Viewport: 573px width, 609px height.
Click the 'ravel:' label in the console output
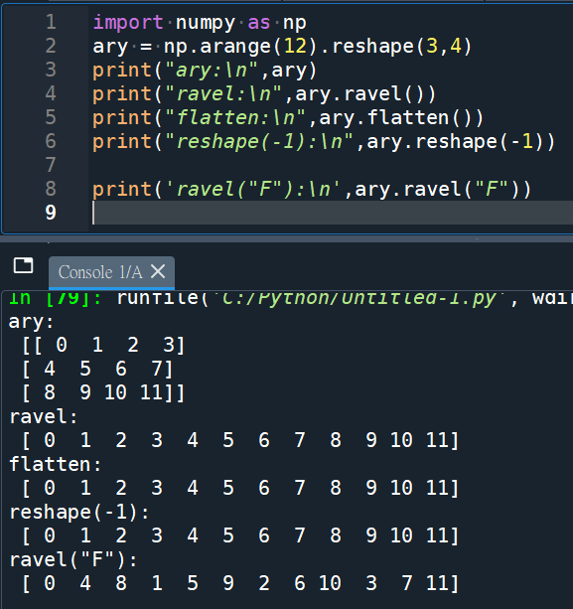click(44, 416)
